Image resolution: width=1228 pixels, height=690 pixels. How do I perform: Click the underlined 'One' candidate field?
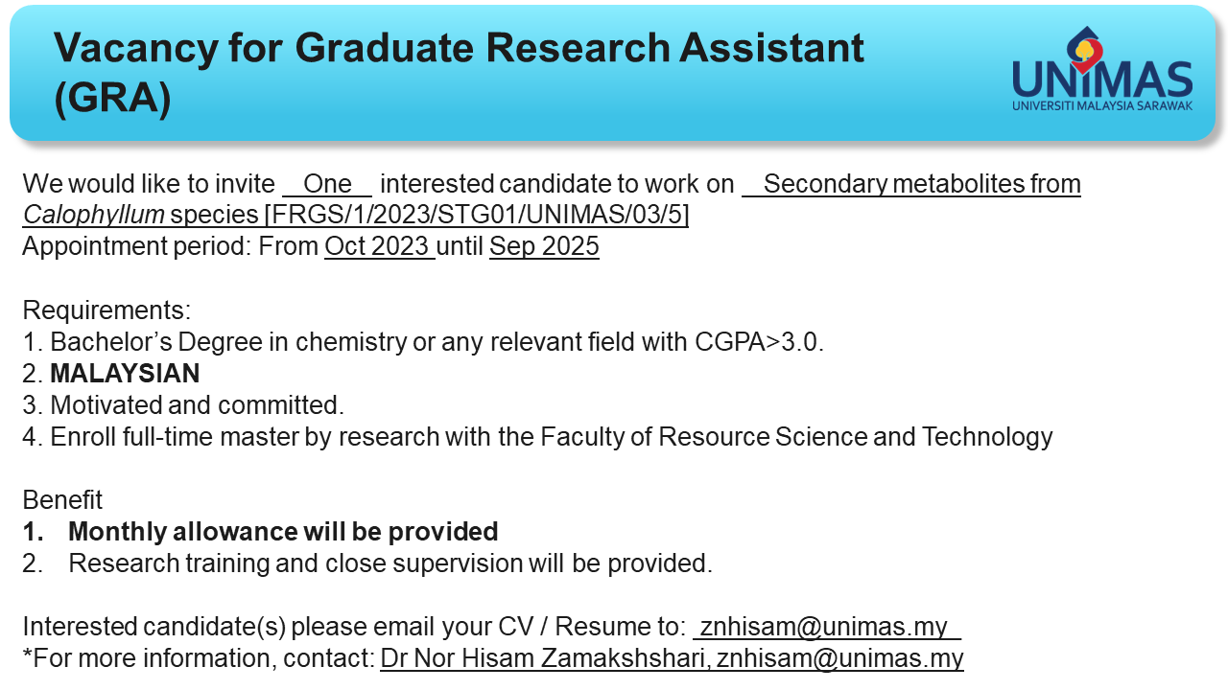[x=327, y=184]
